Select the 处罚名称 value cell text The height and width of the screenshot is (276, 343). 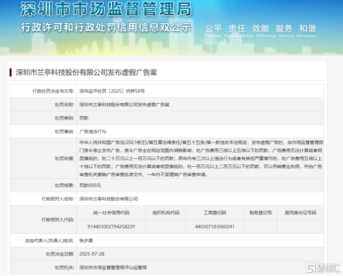click(124, 105)
